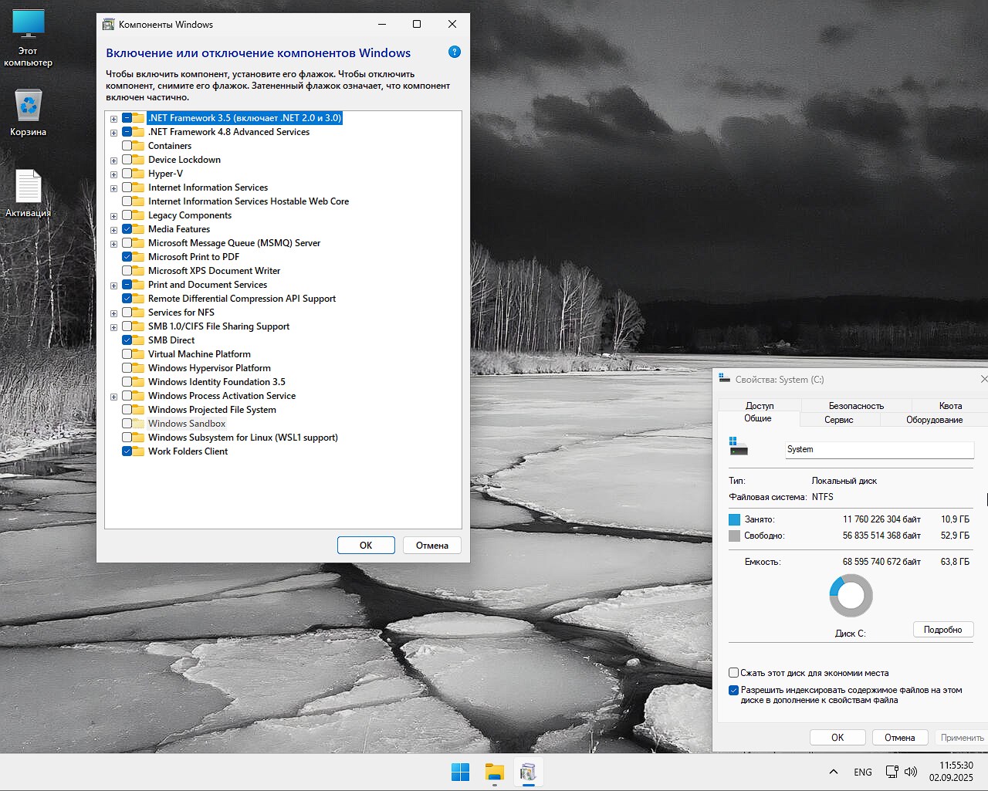Uncheck the Microsoft Print to PDF checkbox
The image size is (988, 791).
coord(127,257)
